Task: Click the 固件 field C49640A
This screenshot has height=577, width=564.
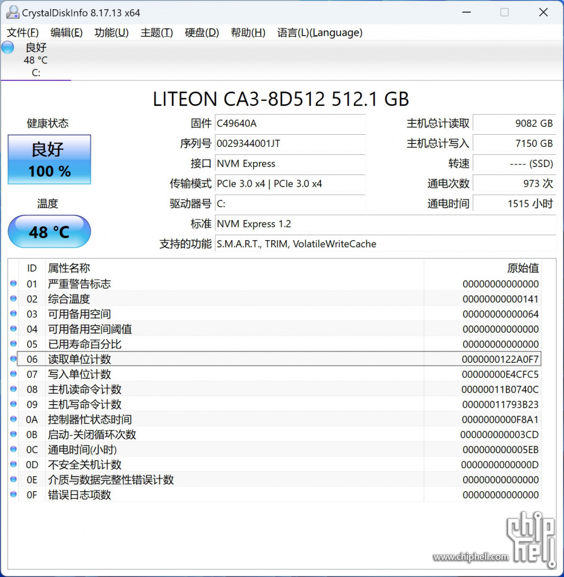Action: point(290,123)
